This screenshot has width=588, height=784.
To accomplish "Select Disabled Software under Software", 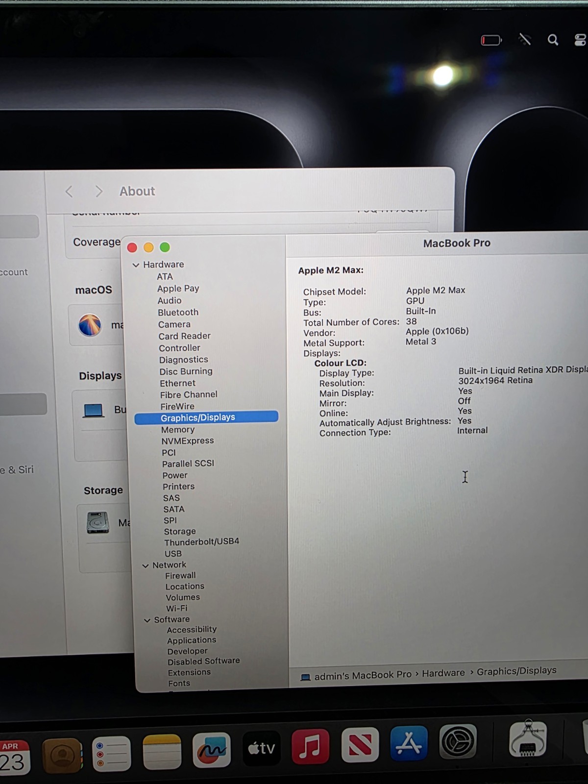I will click(x=204, y=661).
